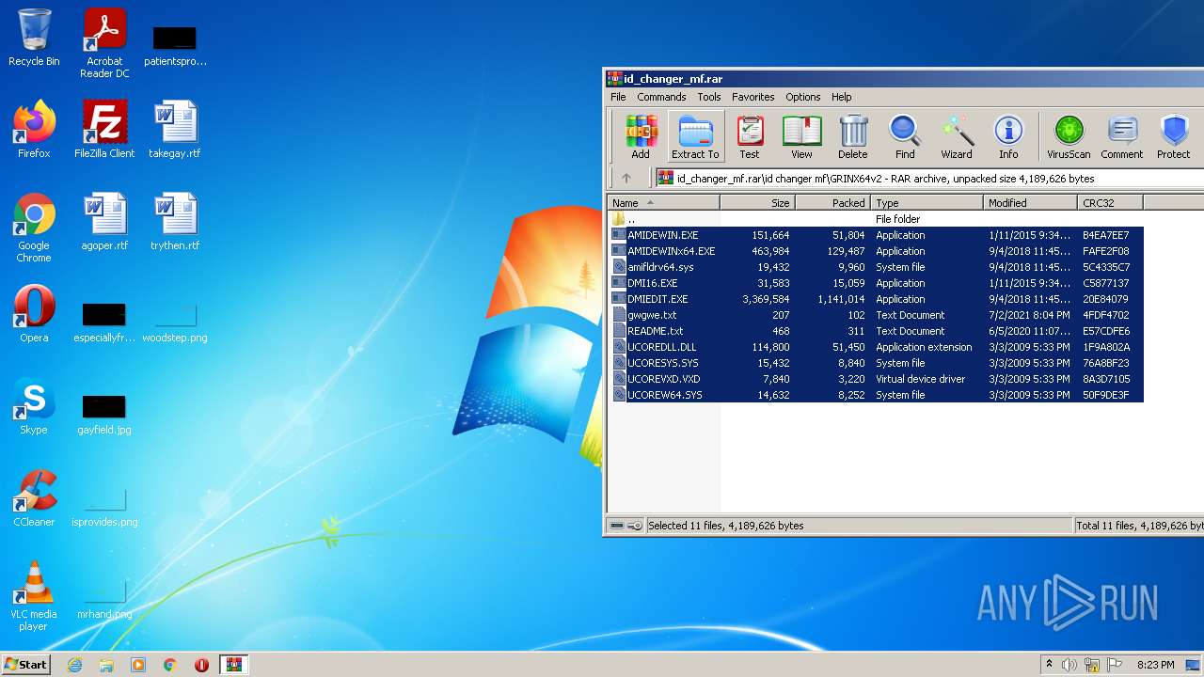Sort files by the Name column

[x=663, y=202]
